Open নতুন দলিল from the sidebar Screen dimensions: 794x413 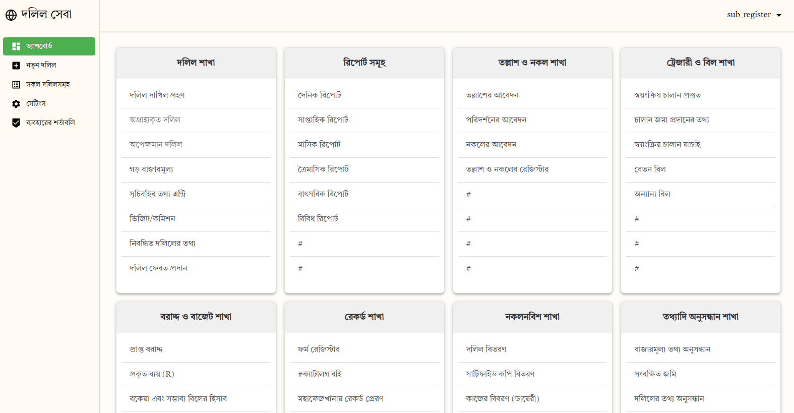pyautogui.click(x=49, y=66)
